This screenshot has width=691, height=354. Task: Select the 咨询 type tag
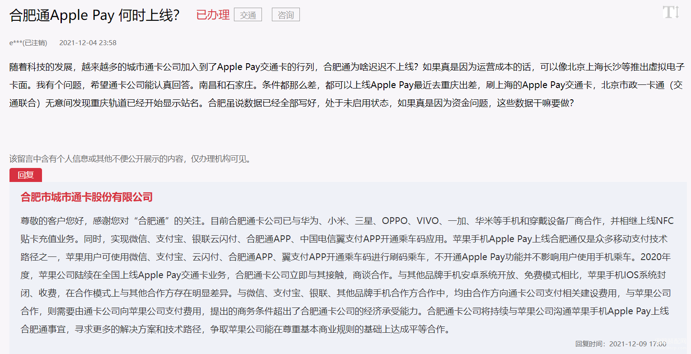coord(286,15)
